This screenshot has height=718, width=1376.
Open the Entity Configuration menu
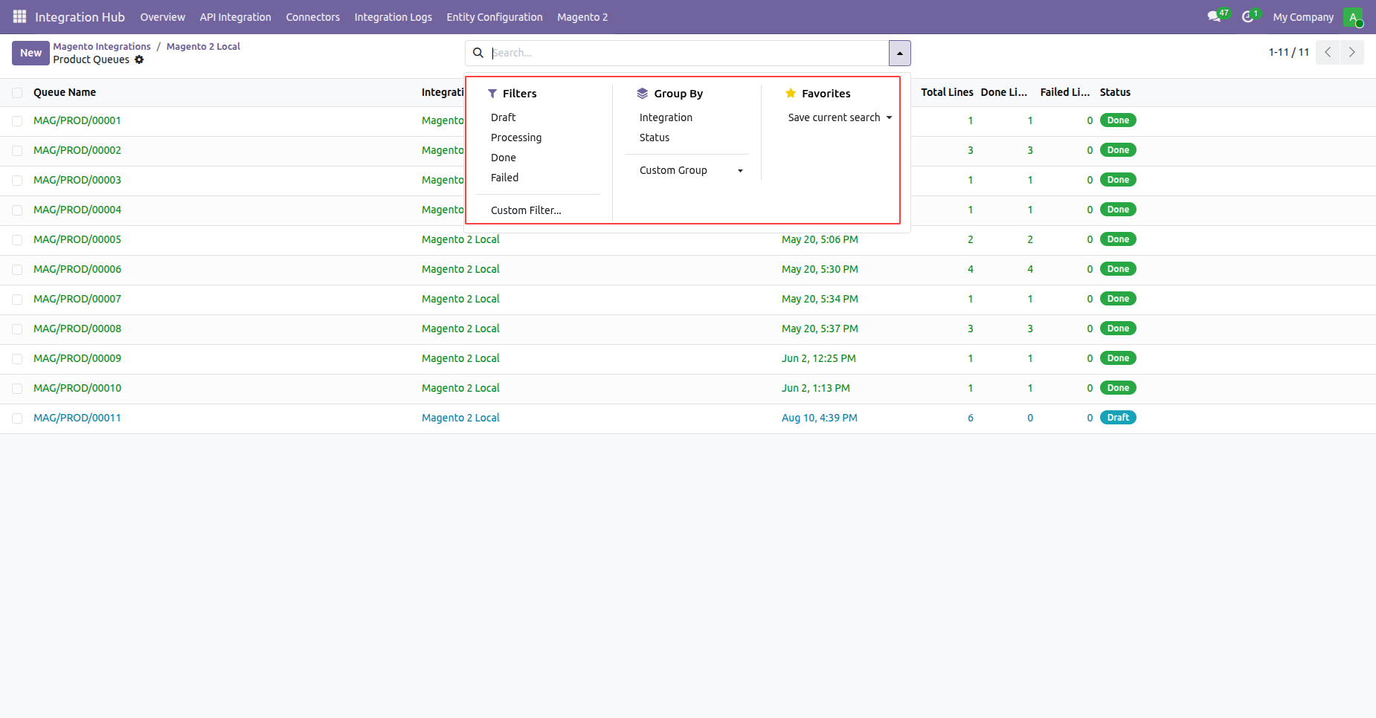(x=495, y=17)
